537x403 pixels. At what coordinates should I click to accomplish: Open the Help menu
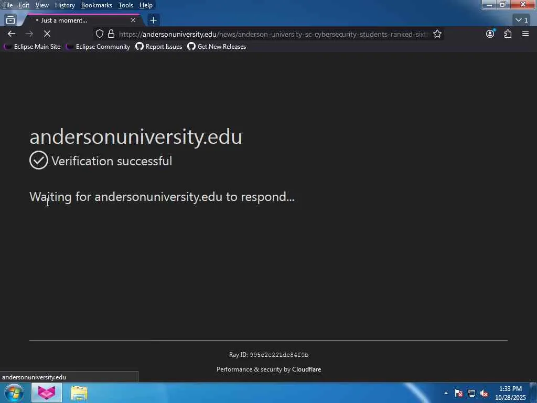pyautogui.click(x=146, y=5)
